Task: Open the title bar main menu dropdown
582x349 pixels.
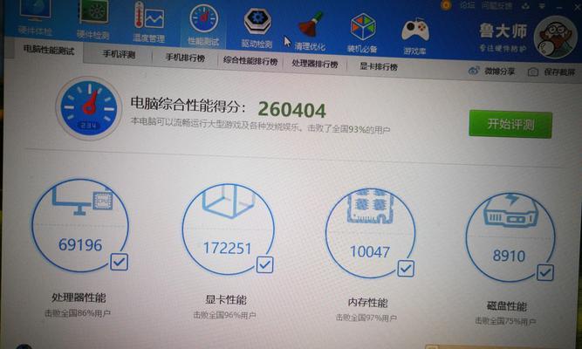Action: pos(542,7)
